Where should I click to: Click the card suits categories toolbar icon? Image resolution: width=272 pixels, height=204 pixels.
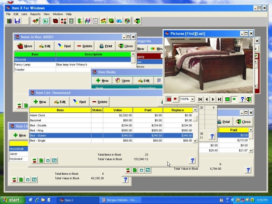(x=63, y=21)
